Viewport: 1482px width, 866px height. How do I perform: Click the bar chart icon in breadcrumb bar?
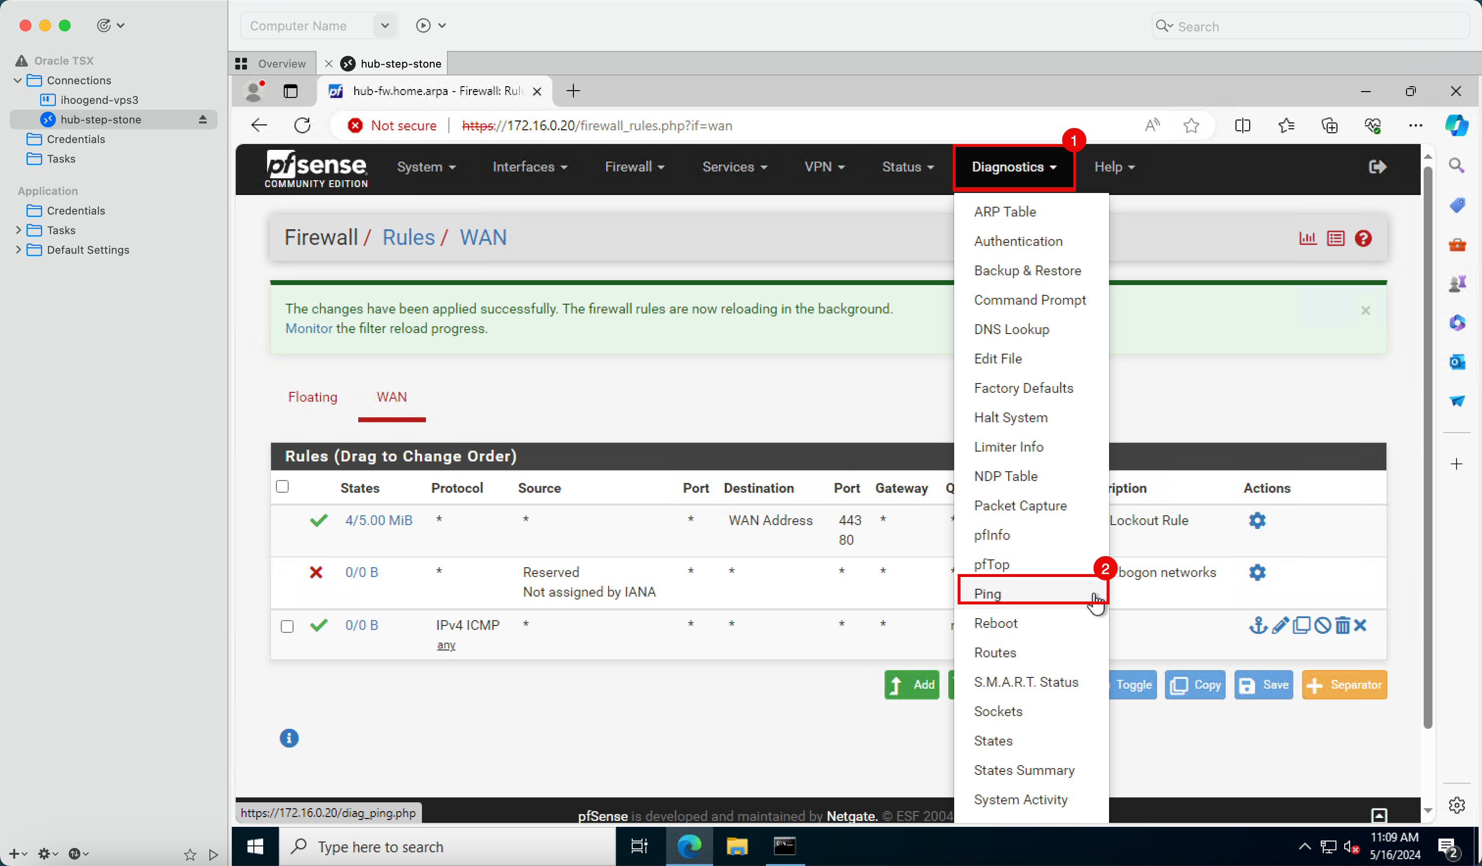click(1308, 239)
